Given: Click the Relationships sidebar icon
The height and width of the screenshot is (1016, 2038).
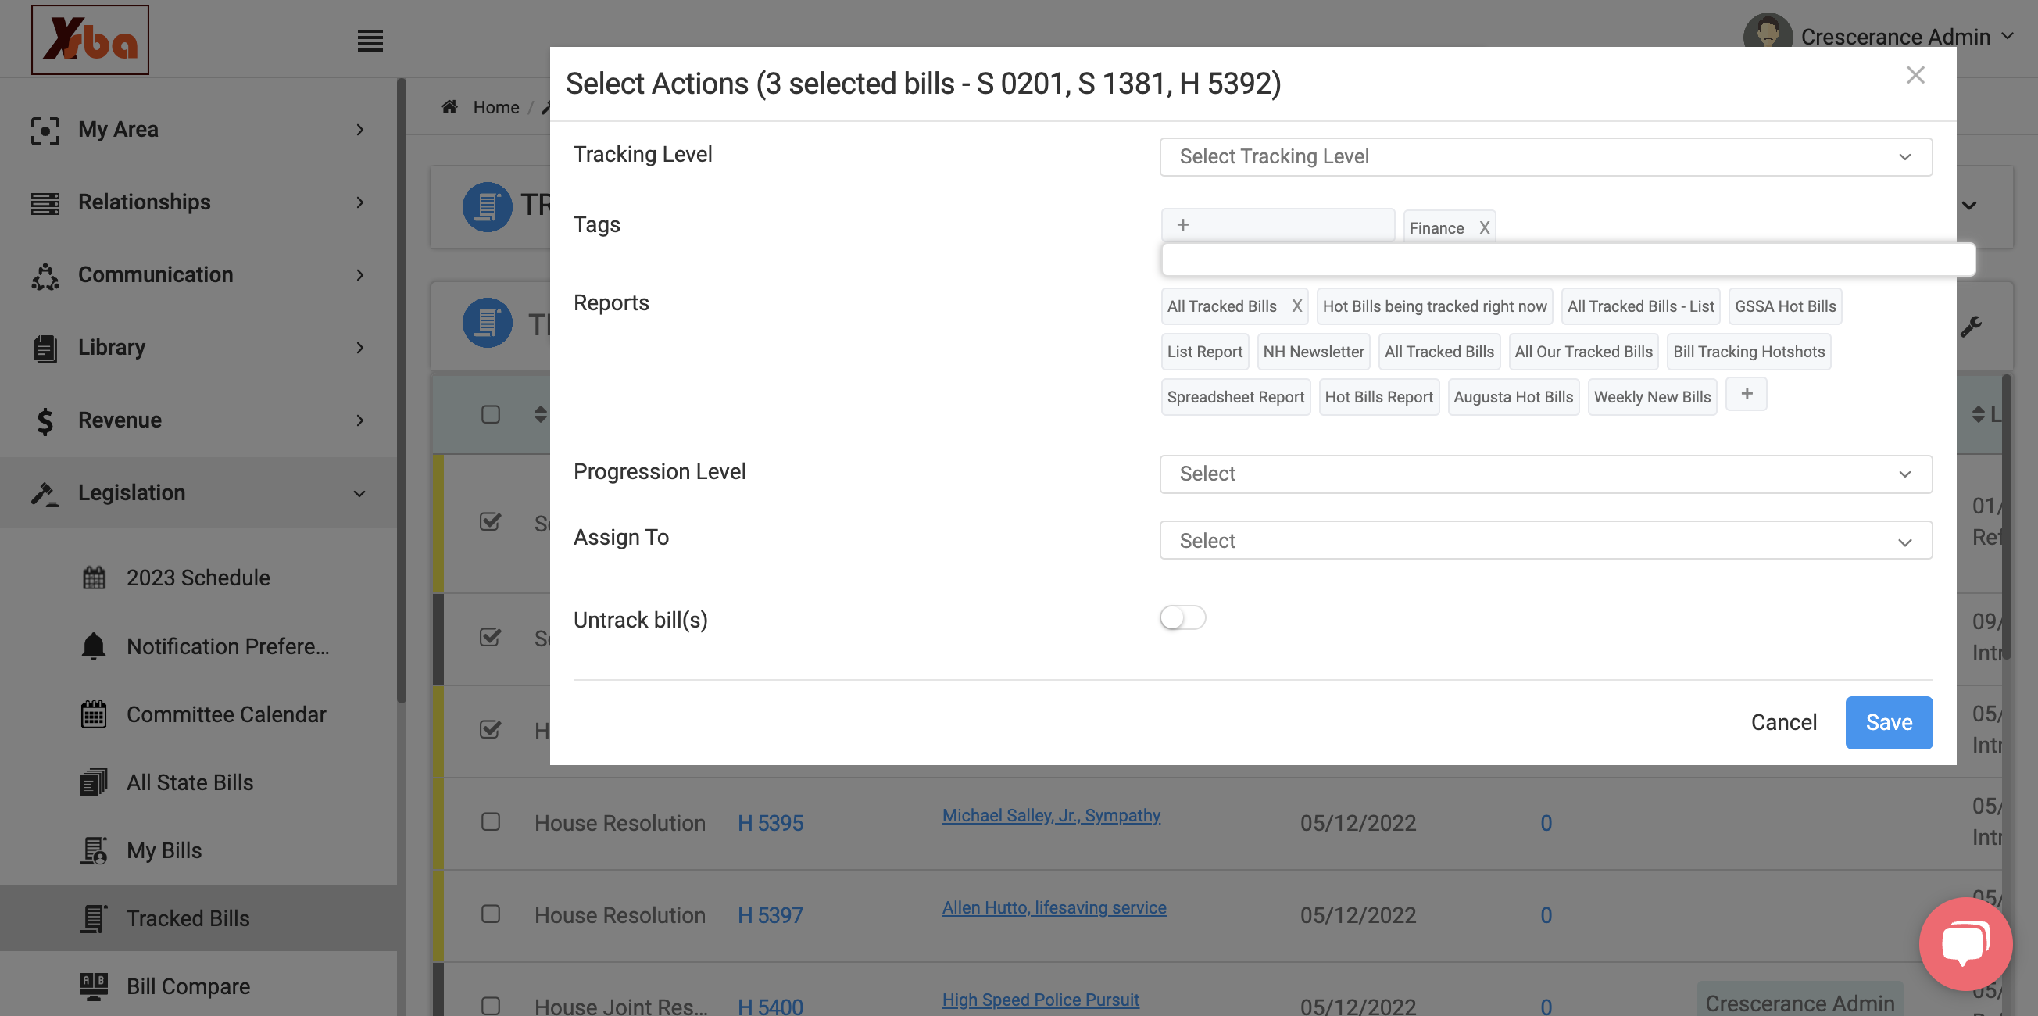Looking at the screenshot, I should [x=45, y=202].
